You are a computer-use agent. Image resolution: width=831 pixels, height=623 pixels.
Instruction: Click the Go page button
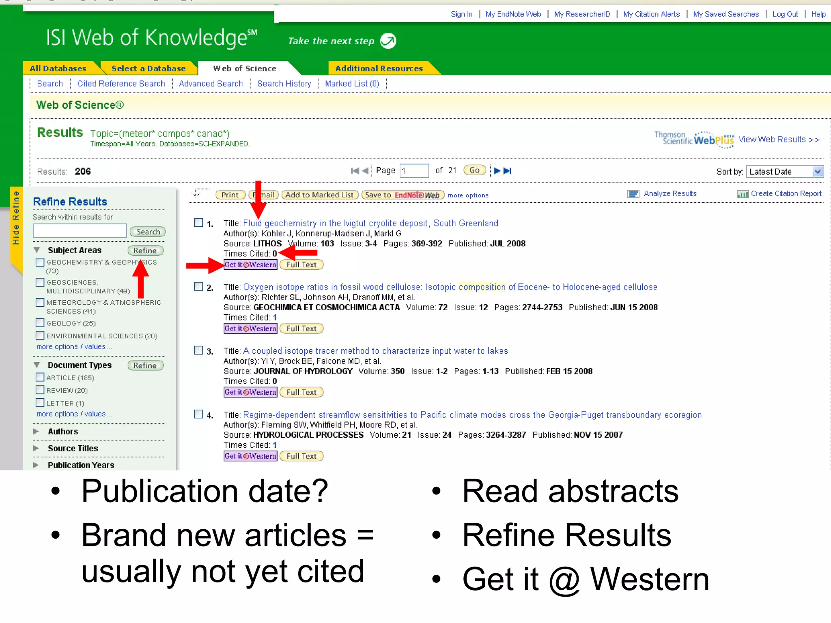pyautogui.click(x=474, y=170)
